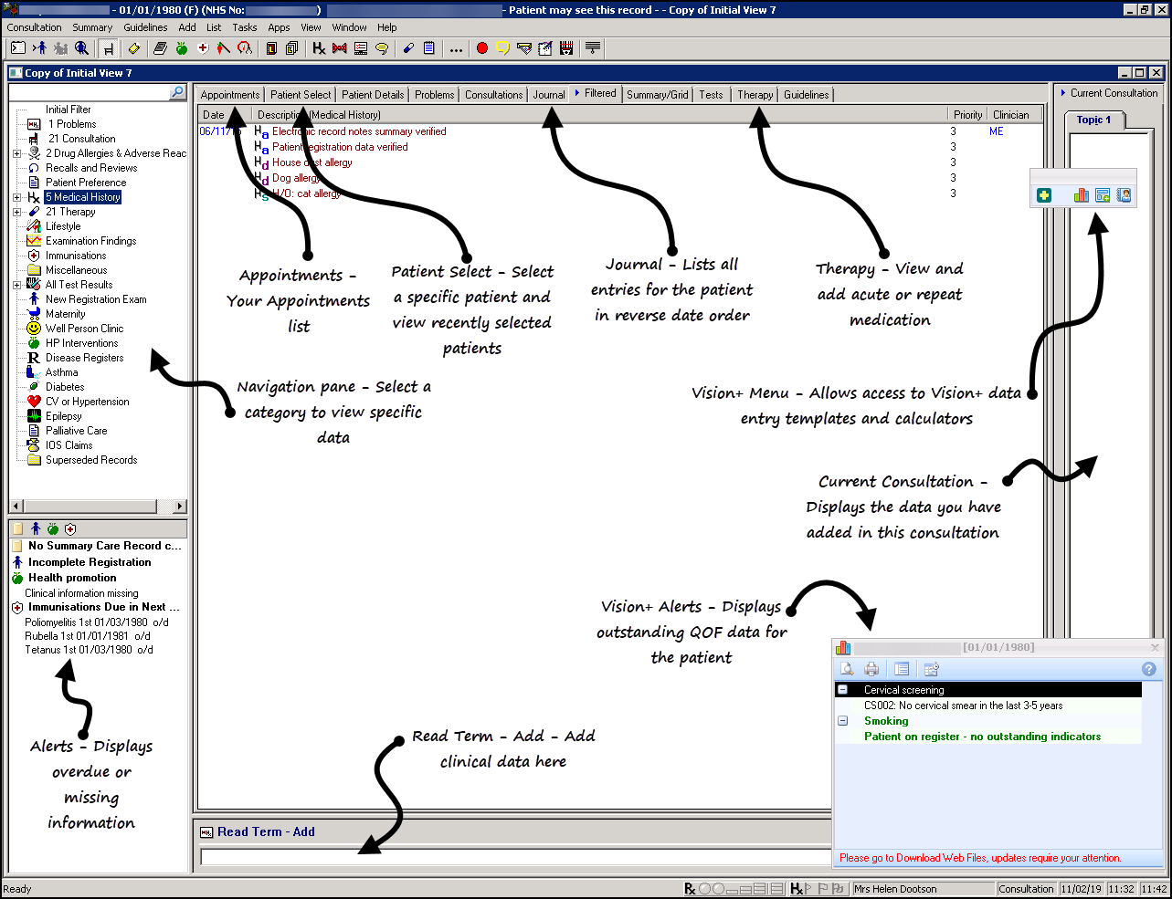Click the print icon in Vision+ alerts
This screenshot has width=1172, height=899.
871,669
